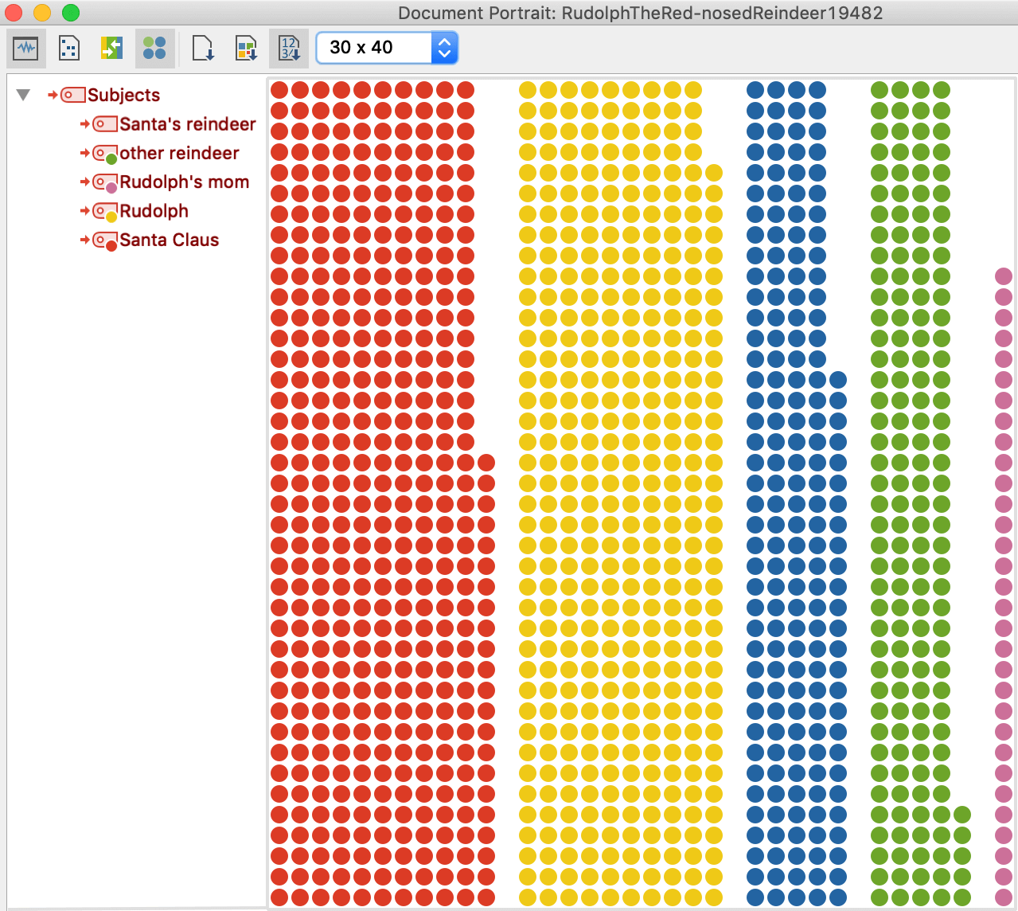Screen dimensions: 1018x911
Task: Click the yellow-green arrows merge icon
Action: [111, 48]
